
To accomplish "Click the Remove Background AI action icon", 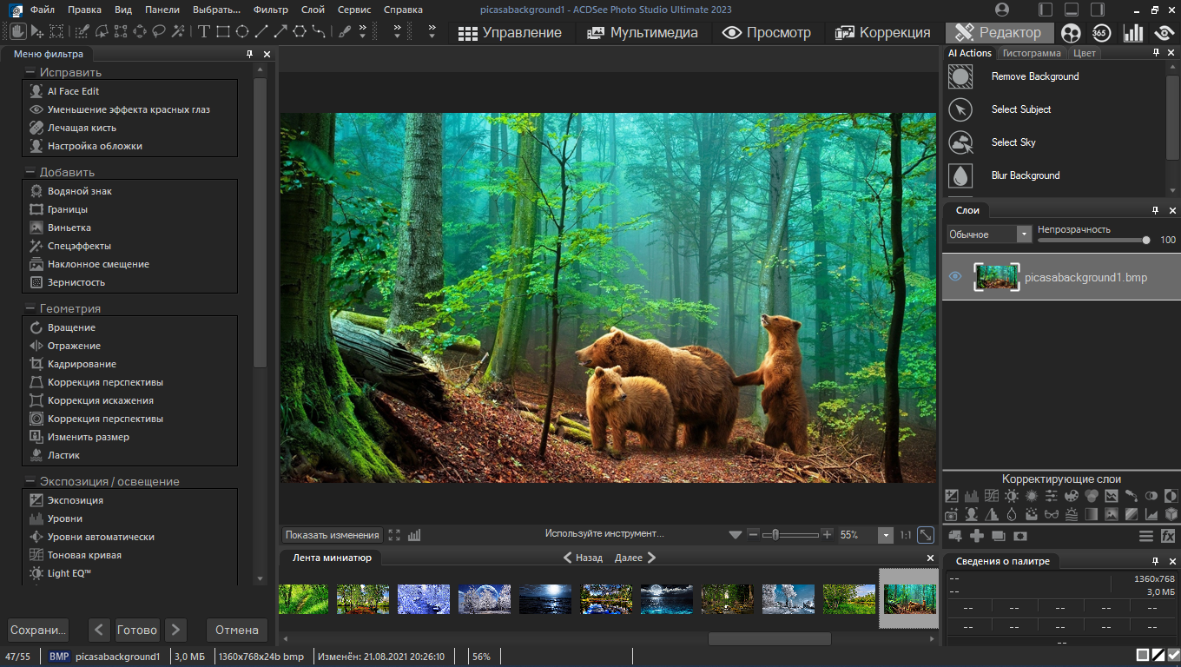I will point(960,76).
